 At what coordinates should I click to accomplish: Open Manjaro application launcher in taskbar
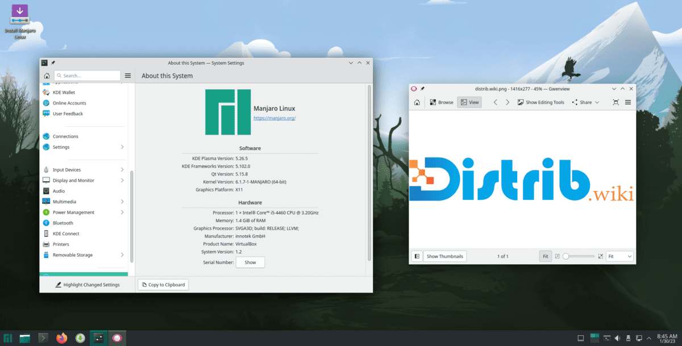click(x=8, y=338)
